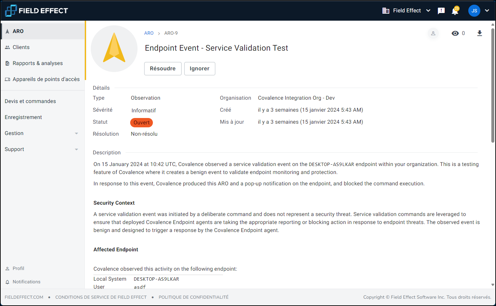Click the large ARO arrow emblem
Viewport: 496px width, 306px height.
[x=114, y=49]
